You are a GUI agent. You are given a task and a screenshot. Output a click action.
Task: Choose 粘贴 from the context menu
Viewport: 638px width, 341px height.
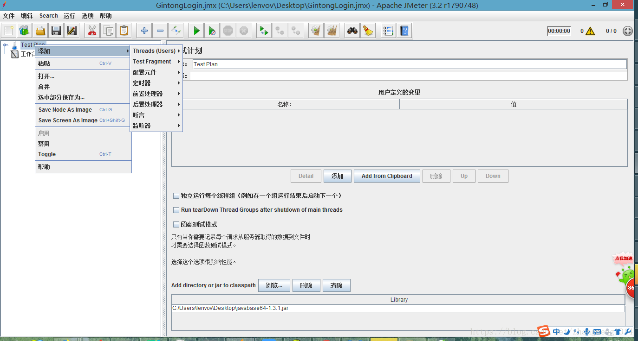83,63
